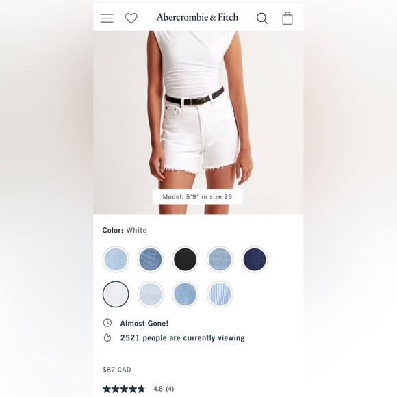Viewport: 397px width, 397px height.
Task: Open search with the magnifying glass
Action: click(262, 18)
